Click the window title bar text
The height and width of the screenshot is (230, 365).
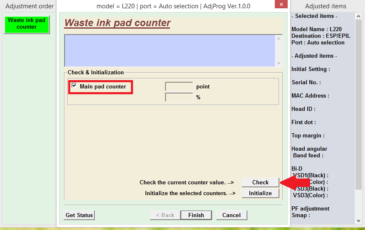173,6
